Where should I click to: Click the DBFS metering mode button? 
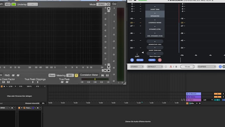coord(70,75)
